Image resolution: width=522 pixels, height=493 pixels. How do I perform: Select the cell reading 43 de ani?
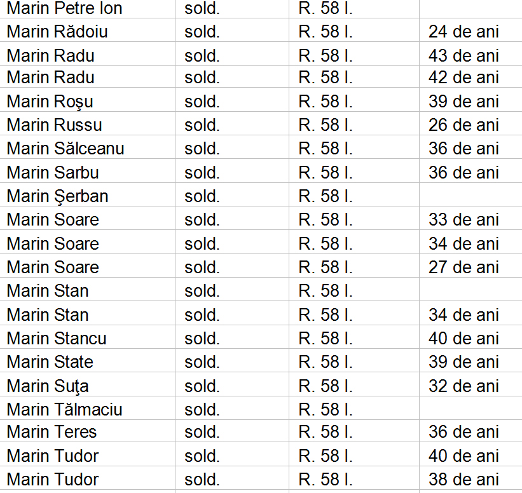(x=464, y=55)
